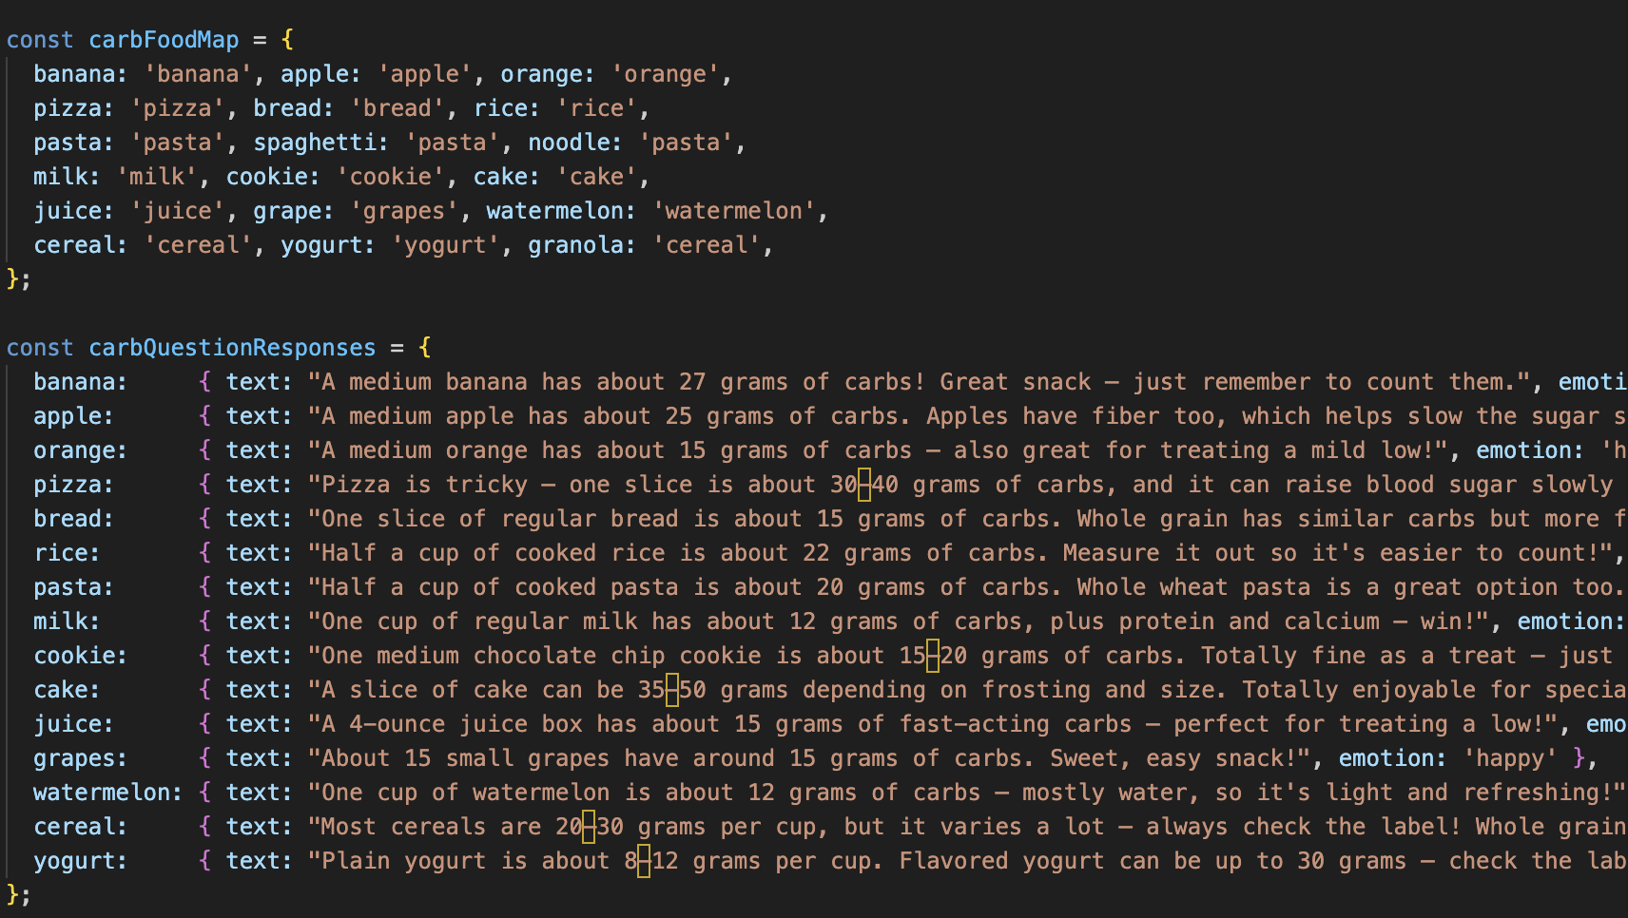This screenshot has width=1628, height=918.
Task: Click the watermelon key in responses object
Action: pyautogui.click(x=102, y=793)
